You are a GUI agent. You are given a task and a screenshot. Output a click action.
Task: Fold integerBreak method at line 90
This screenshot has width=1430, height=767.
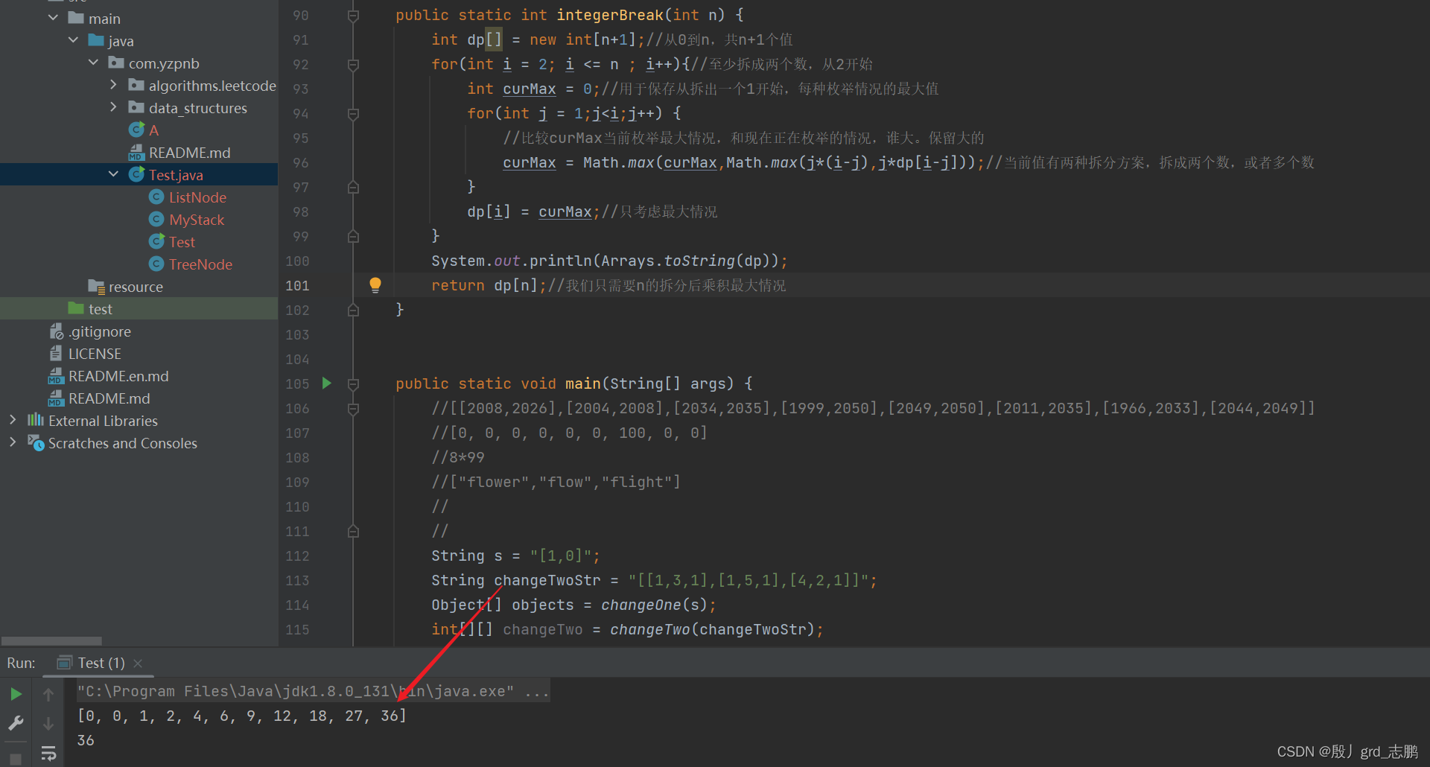click(x=354, y=16)
